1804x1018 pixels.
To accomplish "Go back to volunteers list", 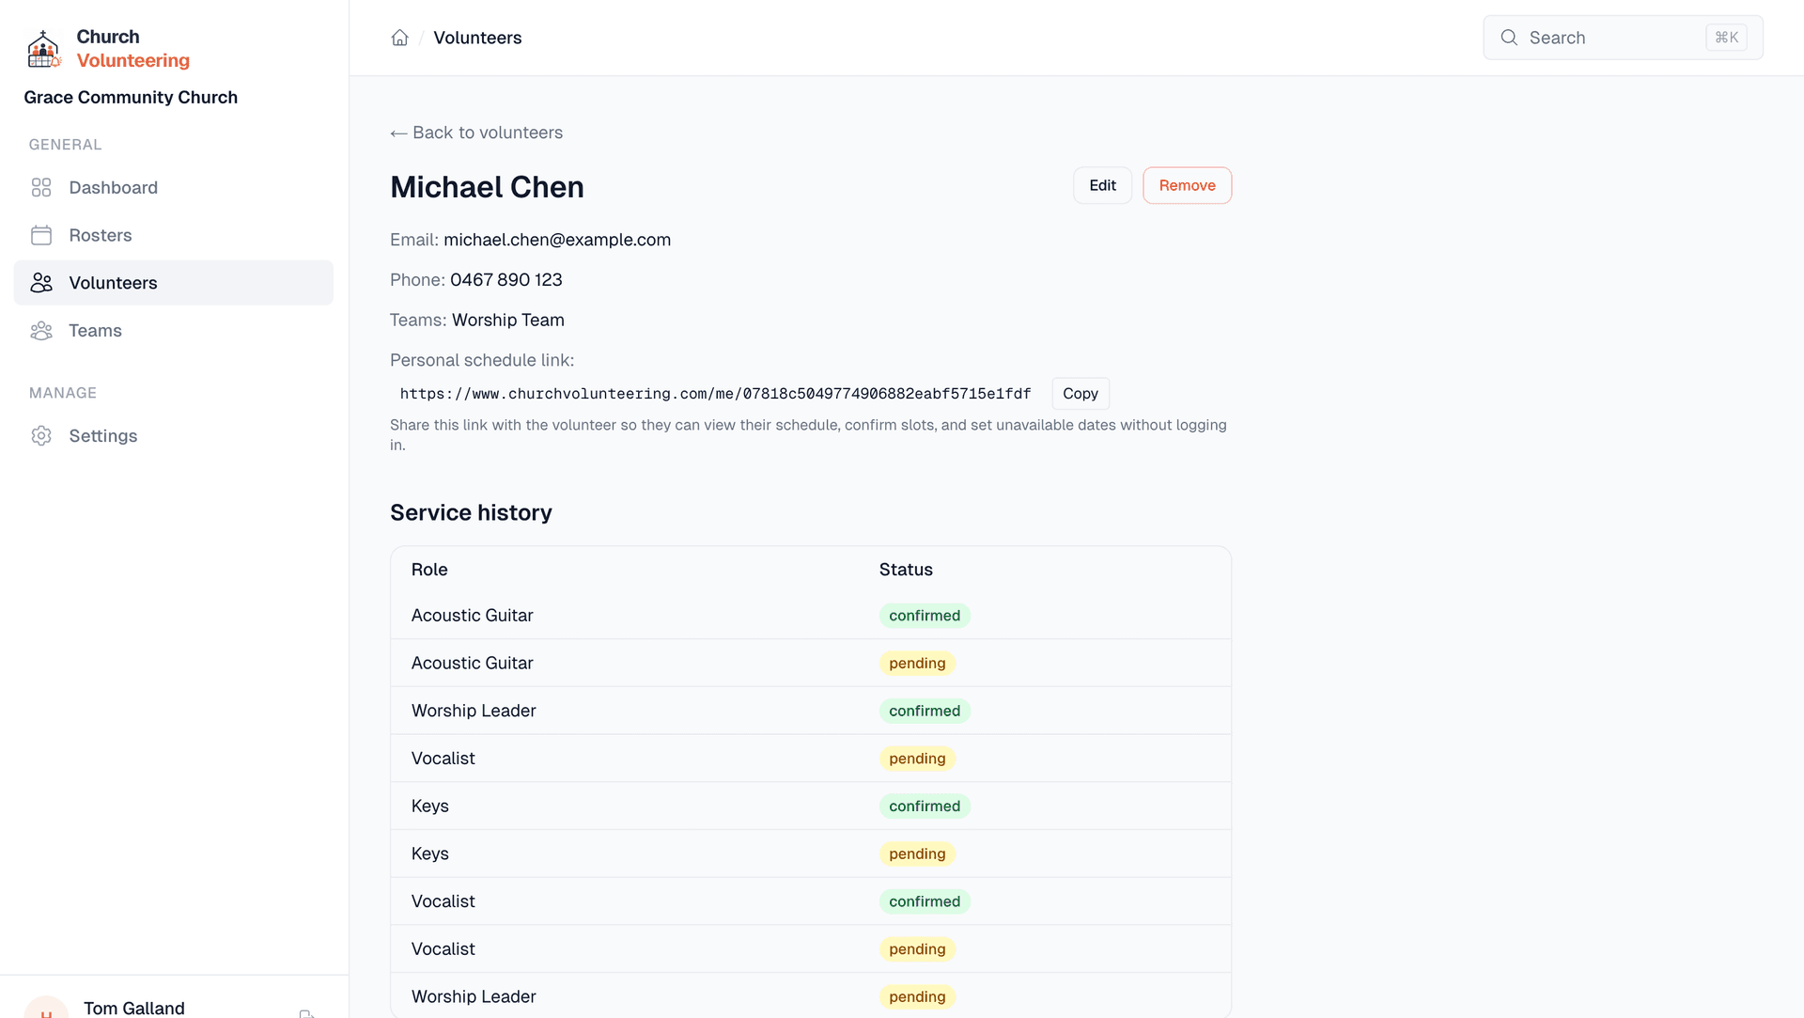I will point(476,133).
